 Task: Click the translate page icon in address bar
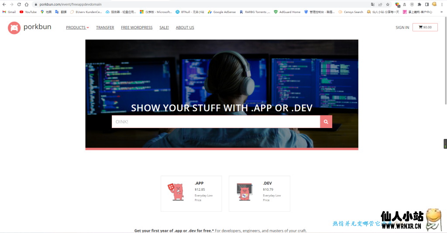point(373,4)
